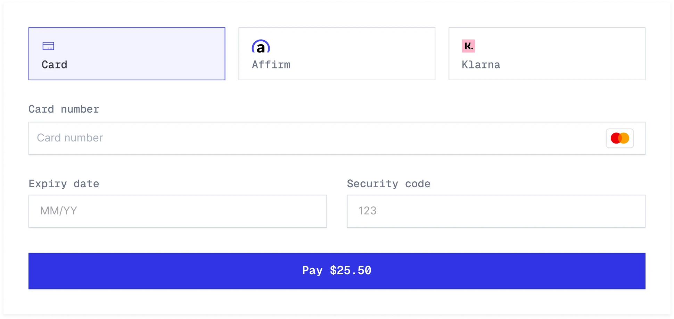Click the "Card" tab label text
Viewport: 674px width, 319px height.
point(55,65)
